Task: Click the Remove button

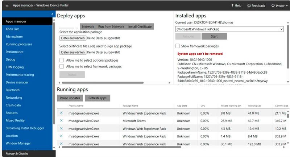Action: click(x=188, y=36)
